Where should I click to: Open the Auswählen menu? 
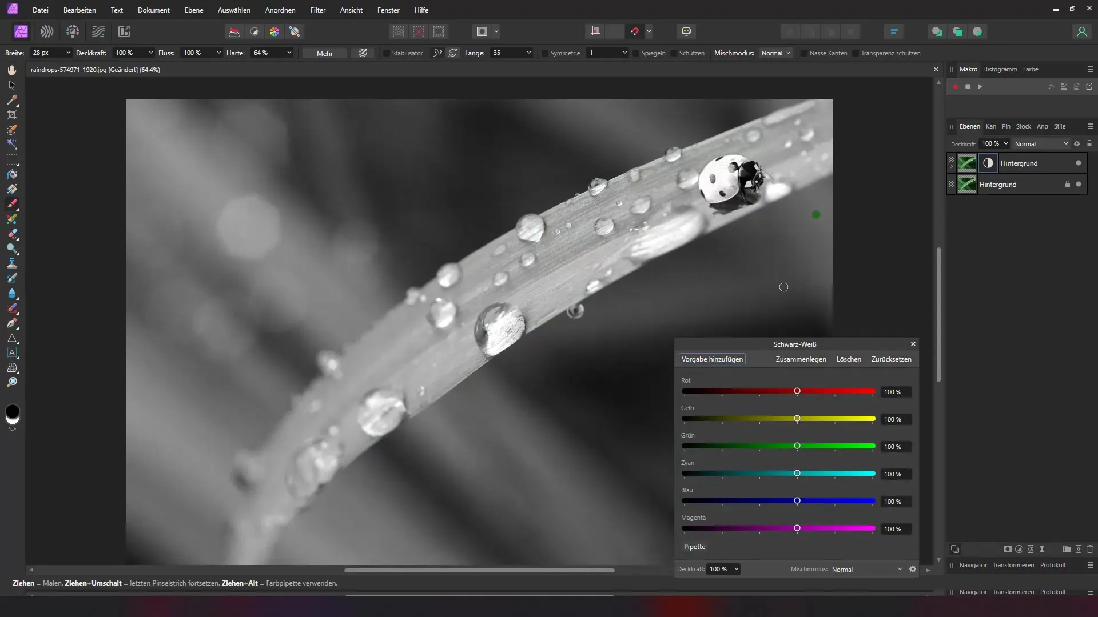coord(234,10)
